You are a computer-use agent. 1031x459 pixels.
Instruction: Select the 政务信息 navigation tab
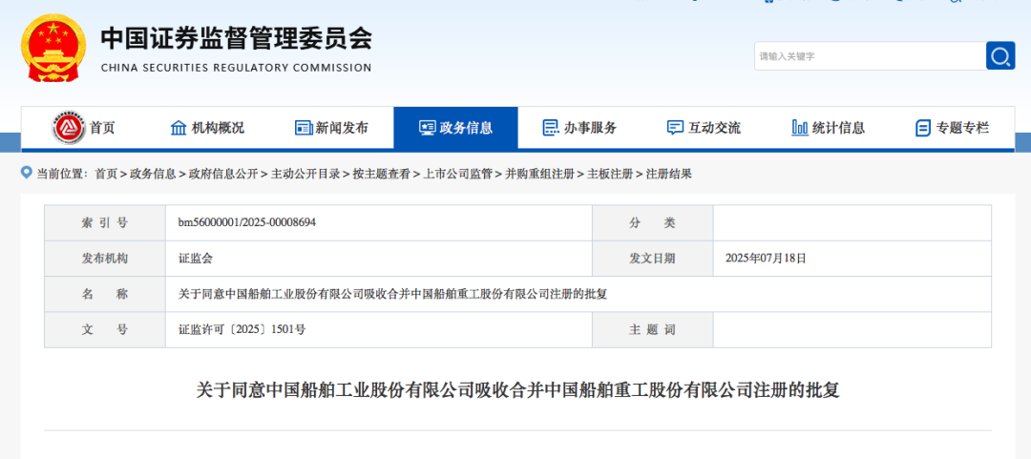[455, 128]
